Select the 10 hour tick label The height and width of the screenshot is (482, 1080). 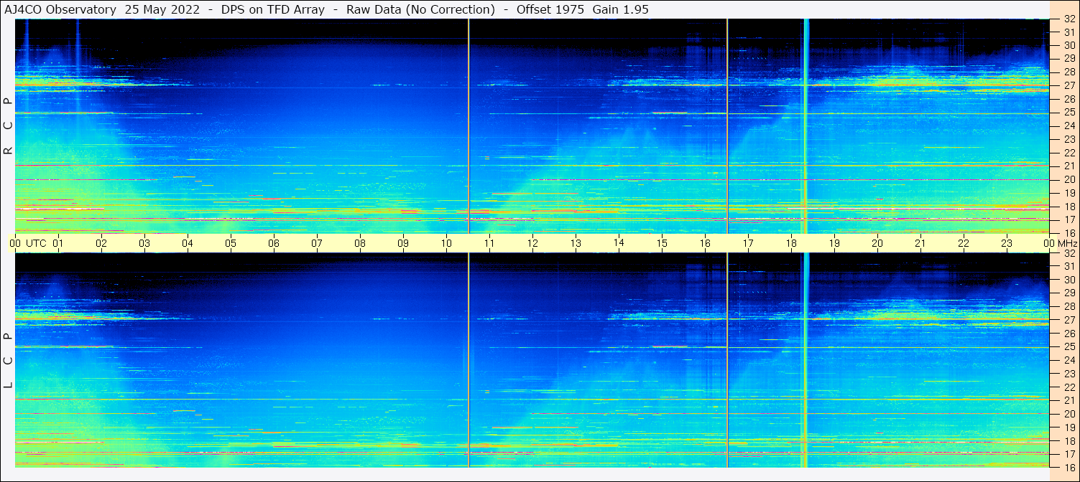click(446, 243)
